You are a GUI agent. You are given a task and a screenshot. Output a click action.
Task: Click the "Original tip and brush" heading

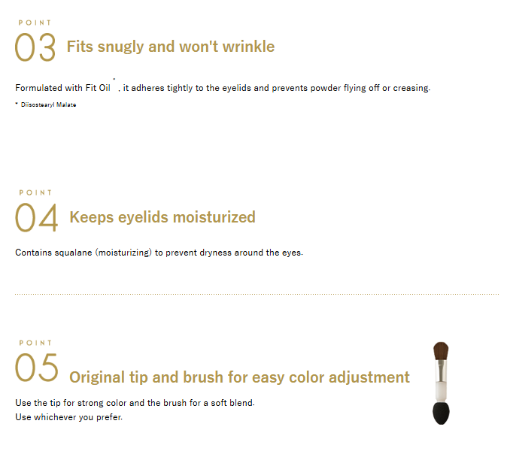(x=239, y=377)
